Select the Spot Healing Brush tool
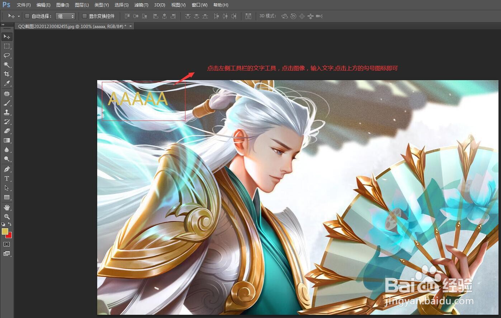The width and height of the screenshot is (501, 318). 7,94
